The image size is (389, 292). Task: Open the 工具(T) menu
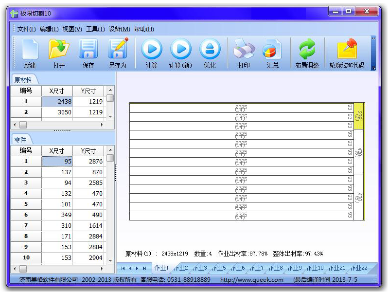[x=95, y=29]
